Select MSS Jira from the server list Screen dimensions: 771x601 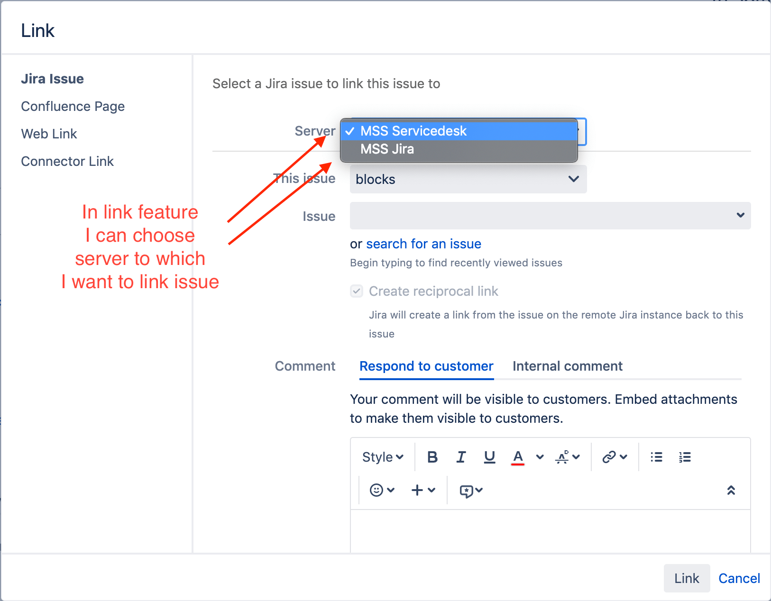(387, 149)
